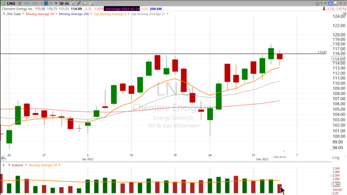The height and width of the screenshot is (195, 347).
Task: Click the 209.4M value in quote bar
Action: (x=156, y=9)
